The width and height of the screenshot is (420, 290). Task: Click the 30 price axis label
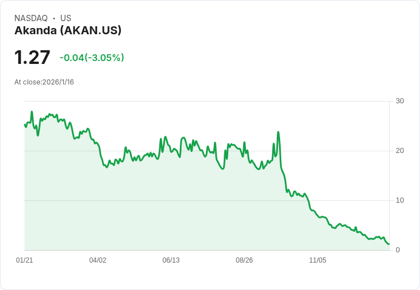click(x=399, y=101)
